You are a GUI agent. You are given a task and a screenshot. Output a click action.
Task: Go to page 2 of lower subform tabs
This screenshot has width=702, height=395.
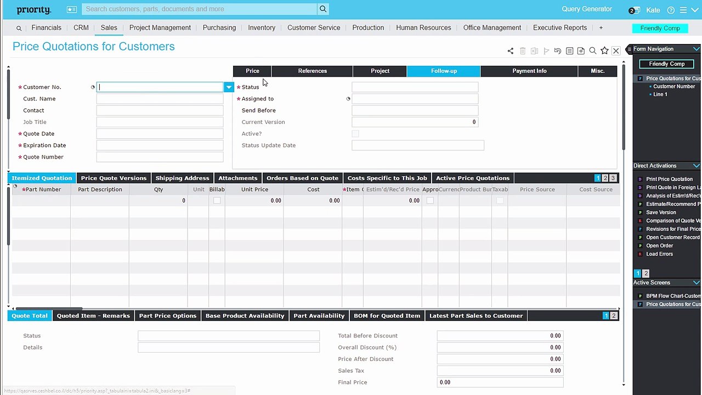[x=613, y=316]
